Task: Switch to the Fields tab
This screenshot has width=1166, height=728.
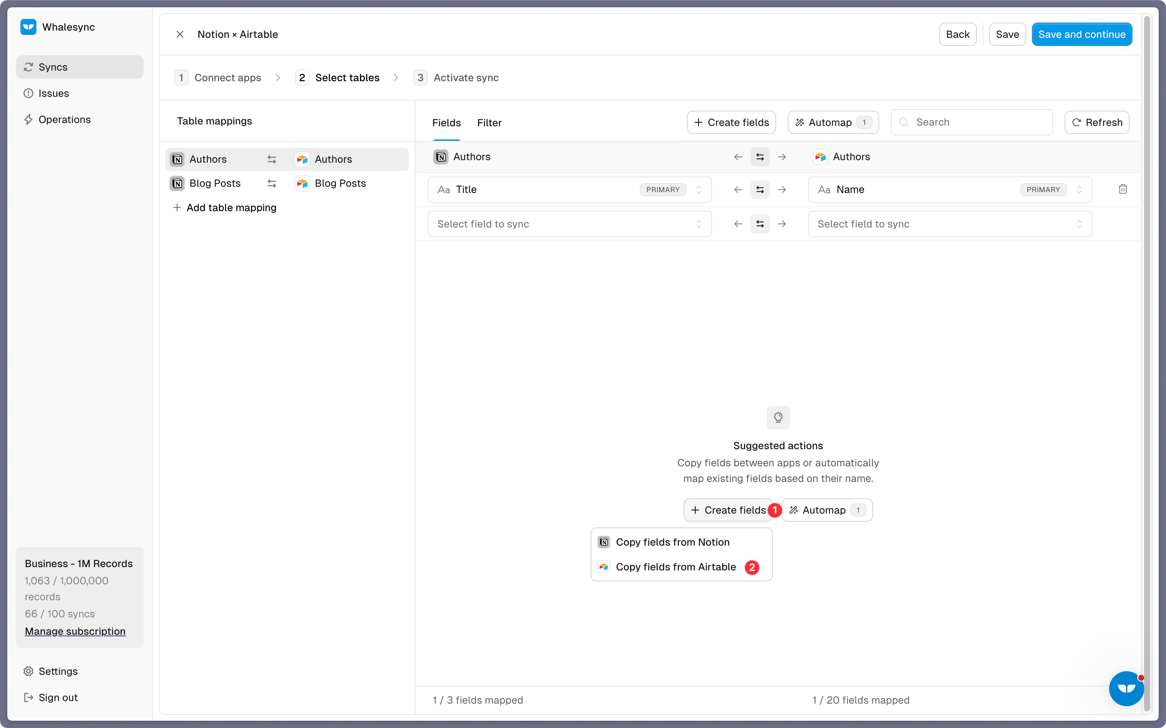Action: [x=446, y=123]
